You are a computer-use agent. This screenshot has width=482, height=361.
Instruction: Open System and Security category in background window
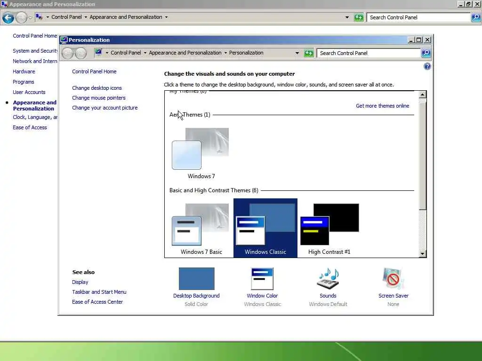click(x=35, y=51)
